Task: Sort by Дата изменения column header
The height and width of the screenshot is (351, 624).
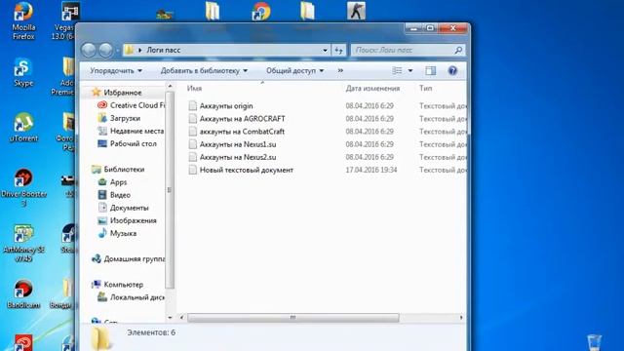Action: (372, 89)
